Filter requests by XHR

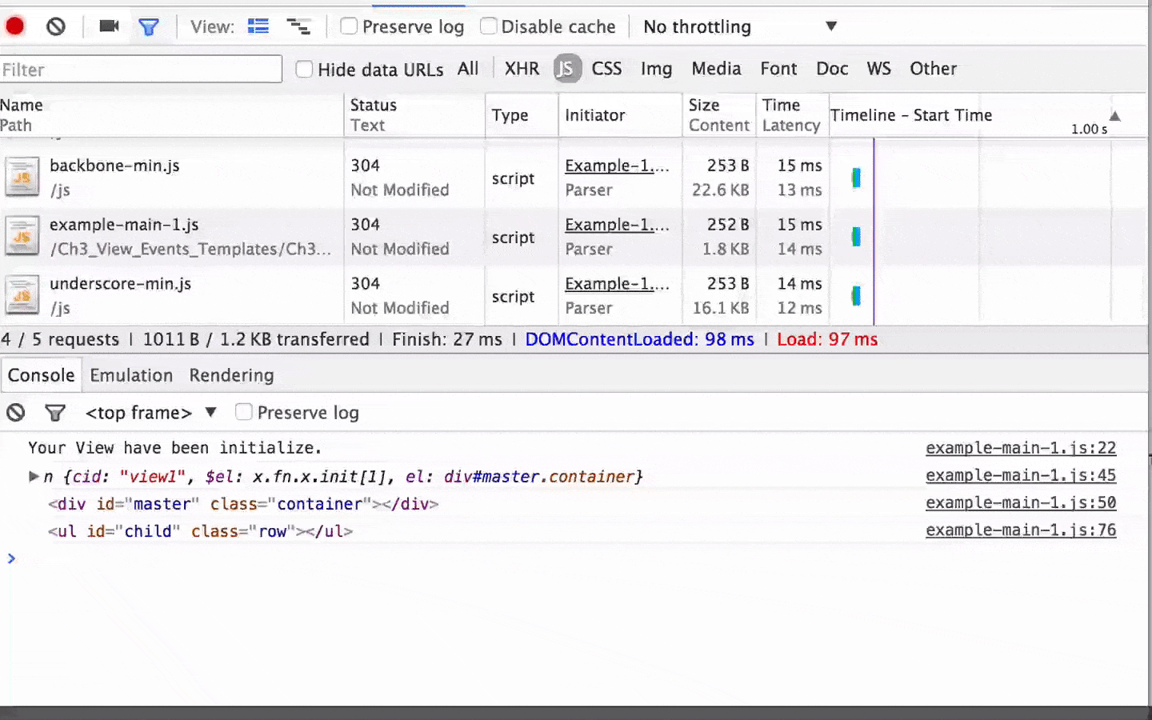[522, 69]
